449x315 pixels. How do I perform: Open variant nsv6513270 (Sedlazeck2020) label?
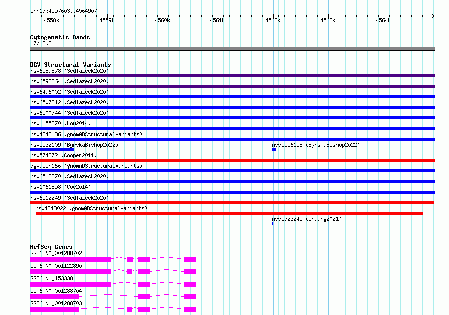70,176
